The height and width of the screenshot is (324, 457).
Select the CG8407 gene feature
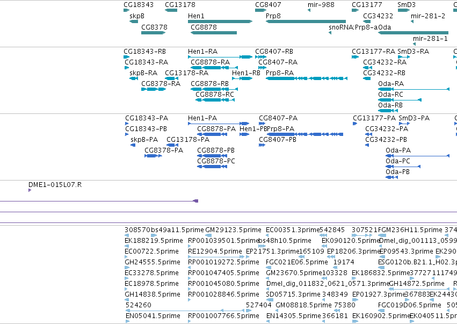coord(260,10)
